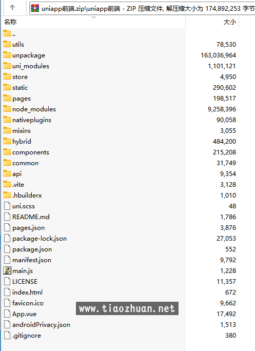Image resolution: width=255 pixels, height=351 pixels.
Task: Click the unpackage folder icon
Action: pyautogui.click(x=7, y=55)
